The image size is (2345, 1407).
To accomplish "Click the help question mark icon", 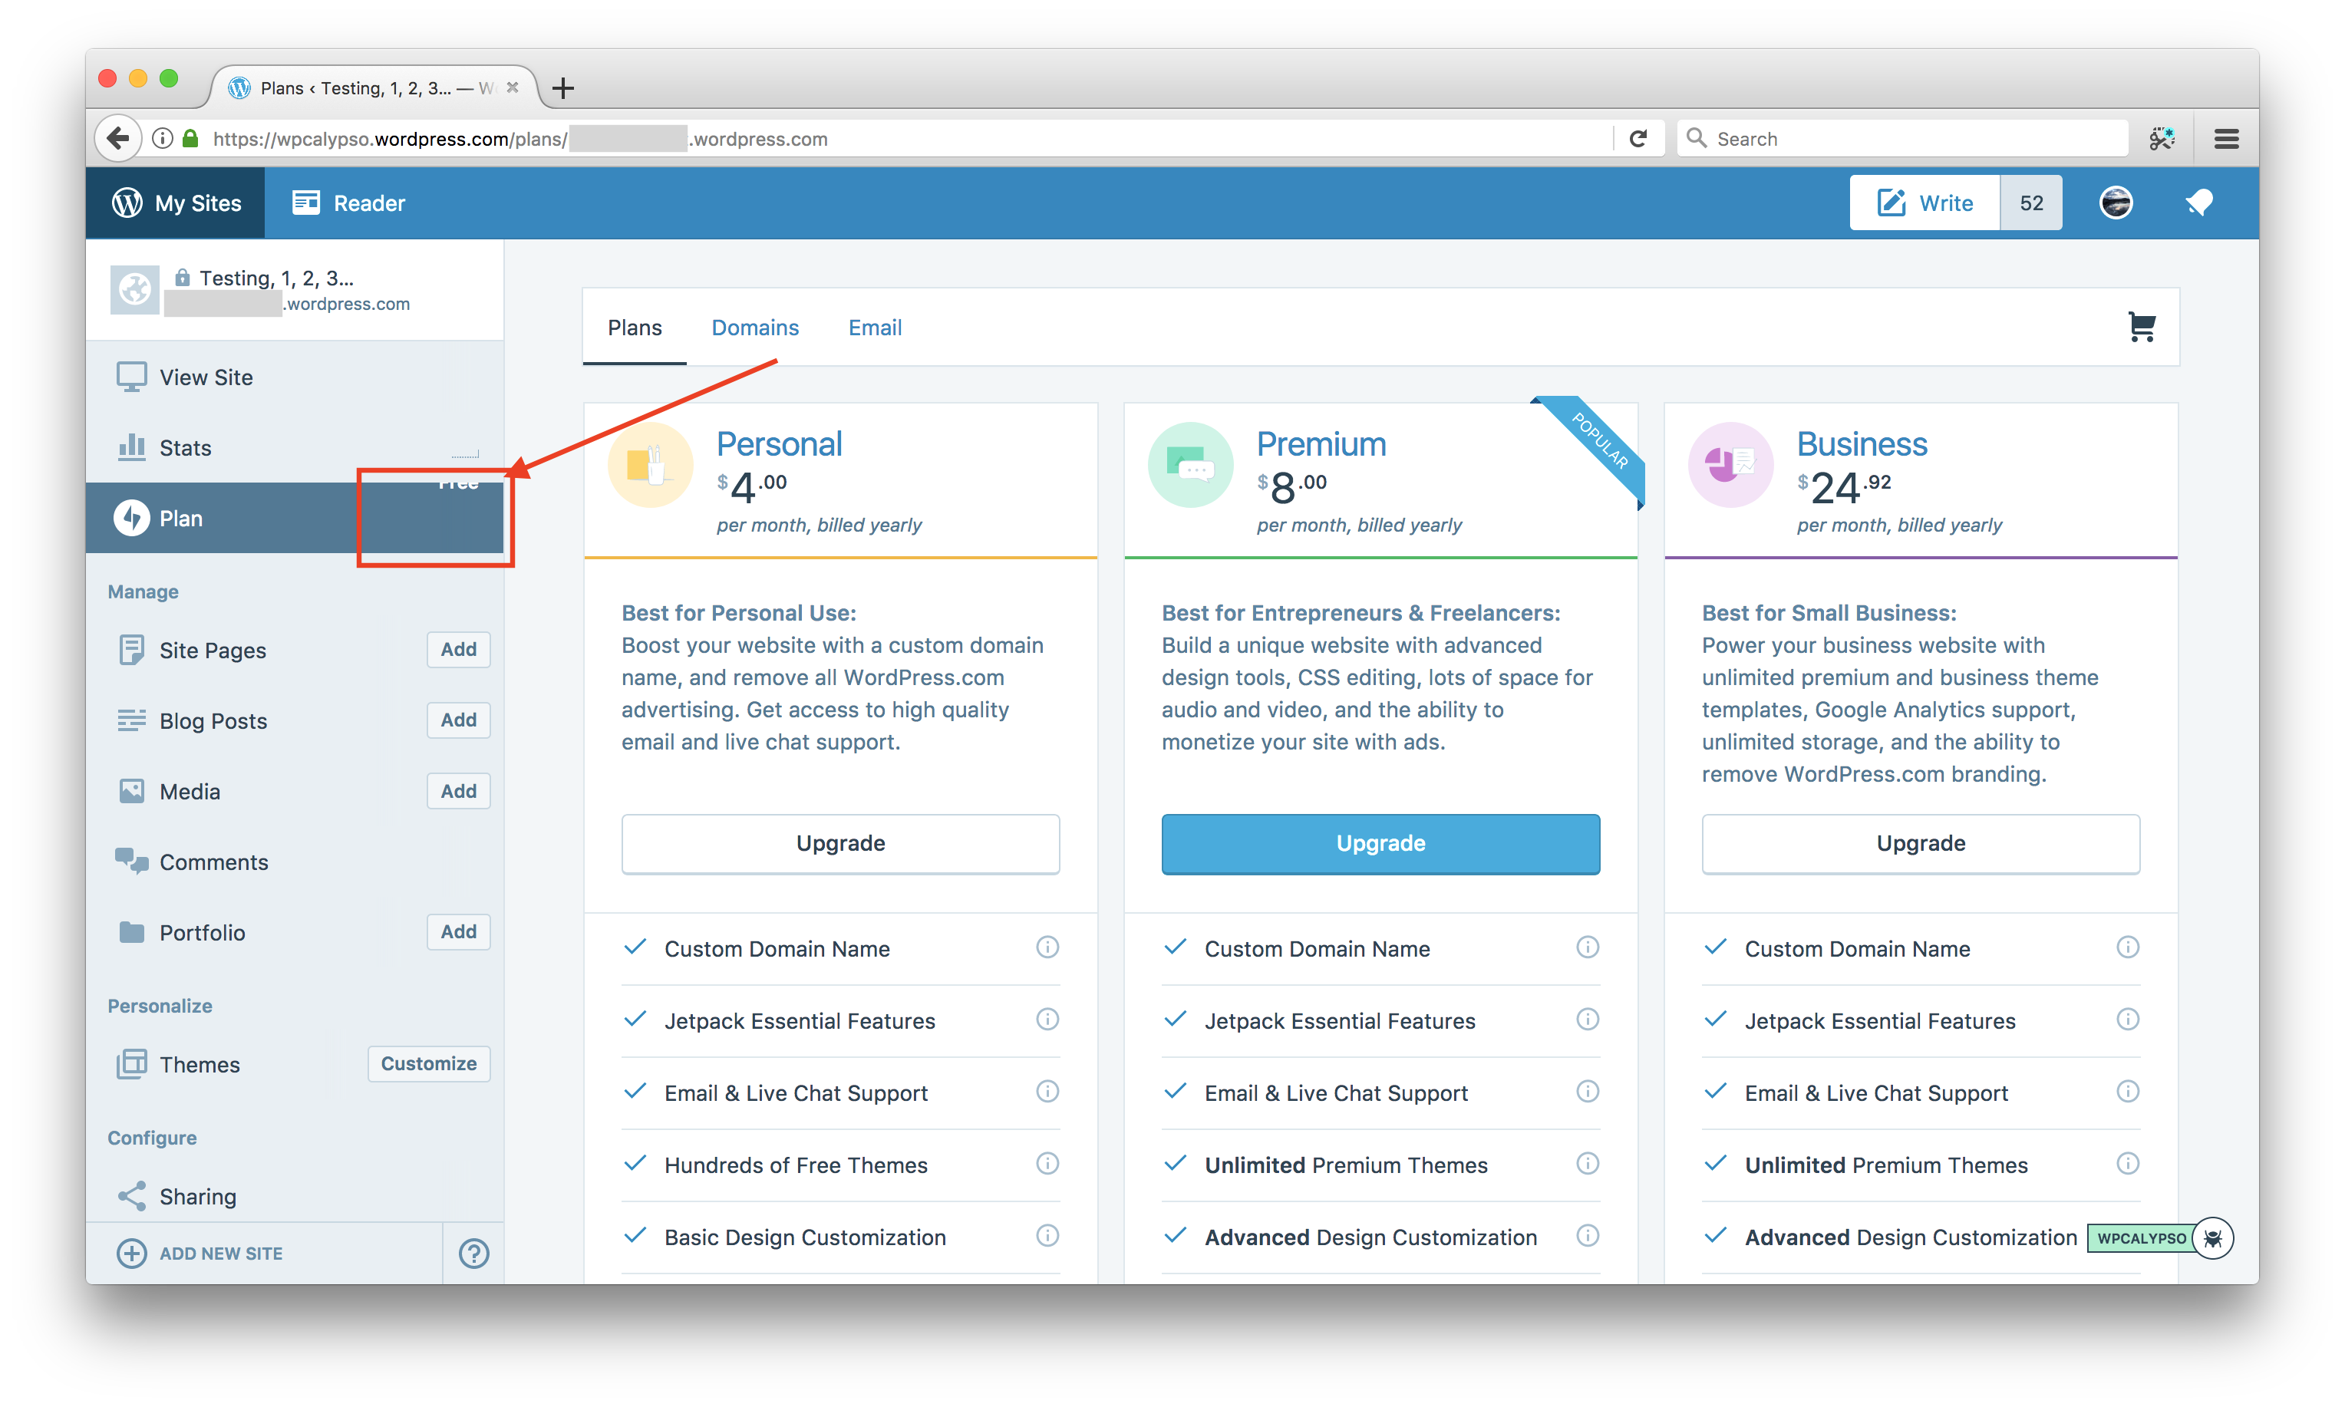I will (x=473, y=1254).
